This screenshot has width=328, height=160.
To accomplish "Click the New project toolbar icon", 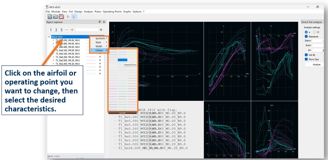I will pyautogui.click(x=50, y=17).
